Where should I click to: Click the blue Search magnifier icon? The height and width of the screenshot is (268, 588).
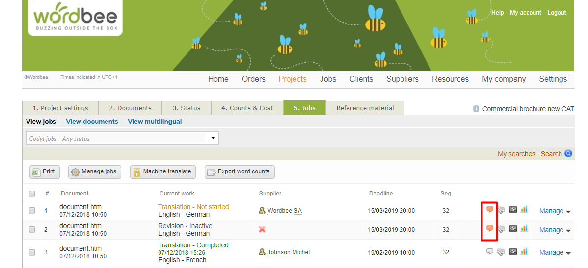568,154
